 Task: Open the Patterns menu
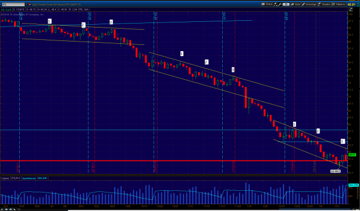point(339,4)
